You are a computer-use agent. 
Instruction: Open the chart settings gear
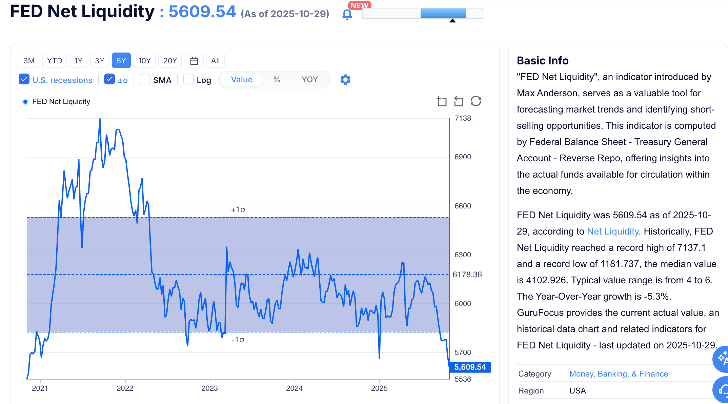point(345,80)
